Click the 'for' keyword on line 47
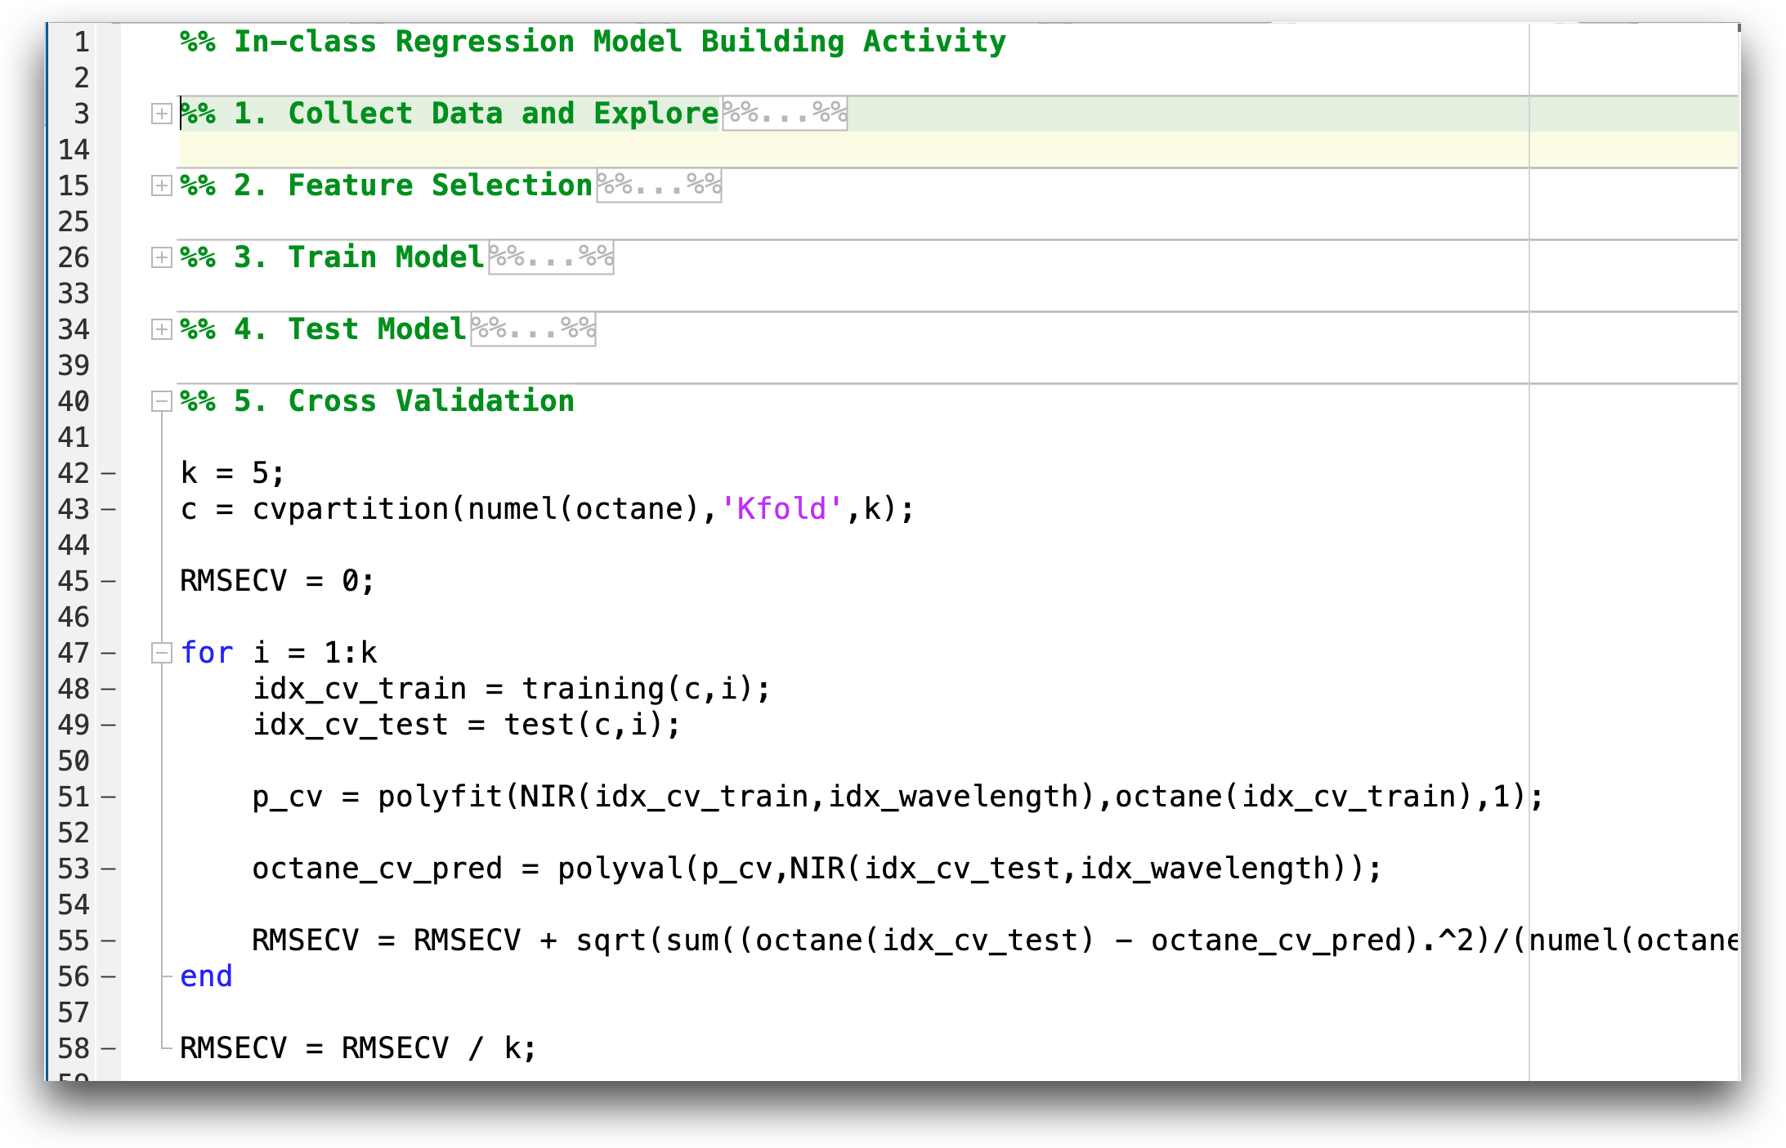Viewport: 1786px width, 1148px height. [207, 653]
